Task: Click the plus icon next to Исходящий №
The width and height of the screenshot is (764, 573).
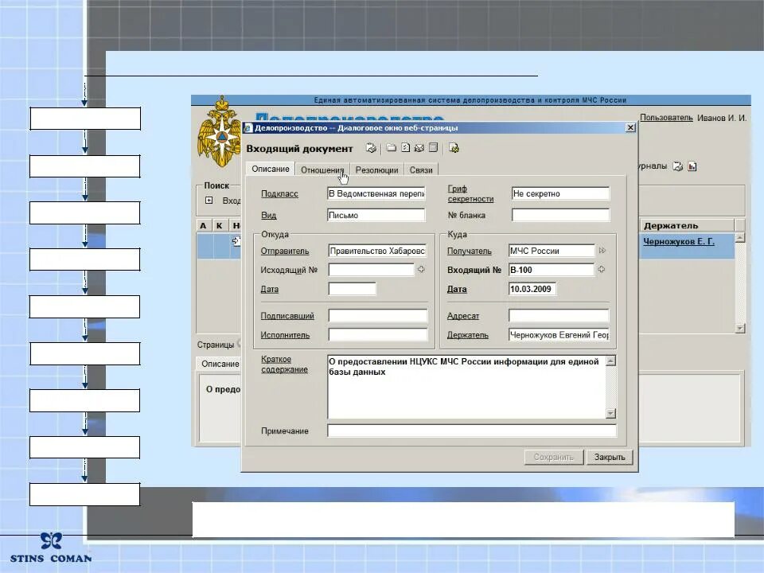Action: point(421,269)
